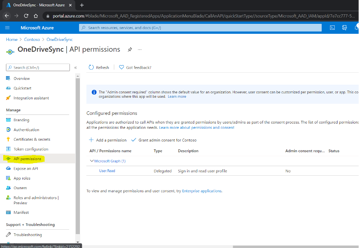
Task: Click the Got feedback heart icon
Action: [x=122, y=67]
